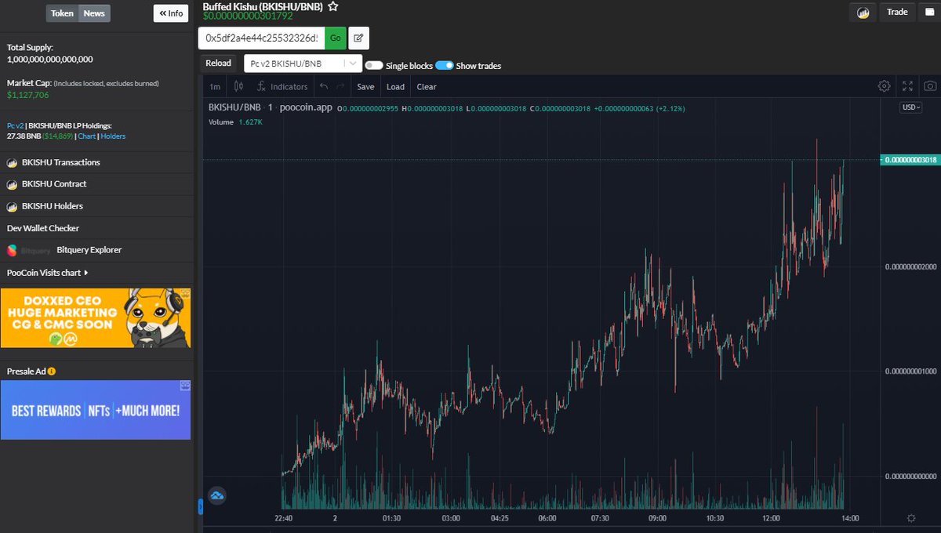Open the PooCoin chart icon near Trade
Image resolution: width=941 pixels, height=533 pixels.
(x=863, y=13)
